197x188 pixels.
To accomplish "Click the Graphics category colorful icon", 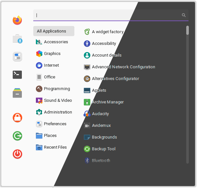I will tap(39, 54).
